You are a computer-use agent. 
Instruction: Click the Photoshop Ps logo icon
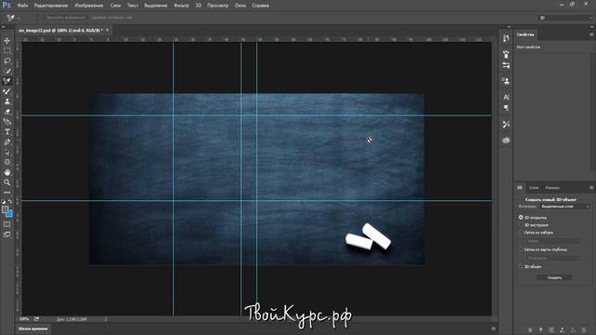(7, 5)
